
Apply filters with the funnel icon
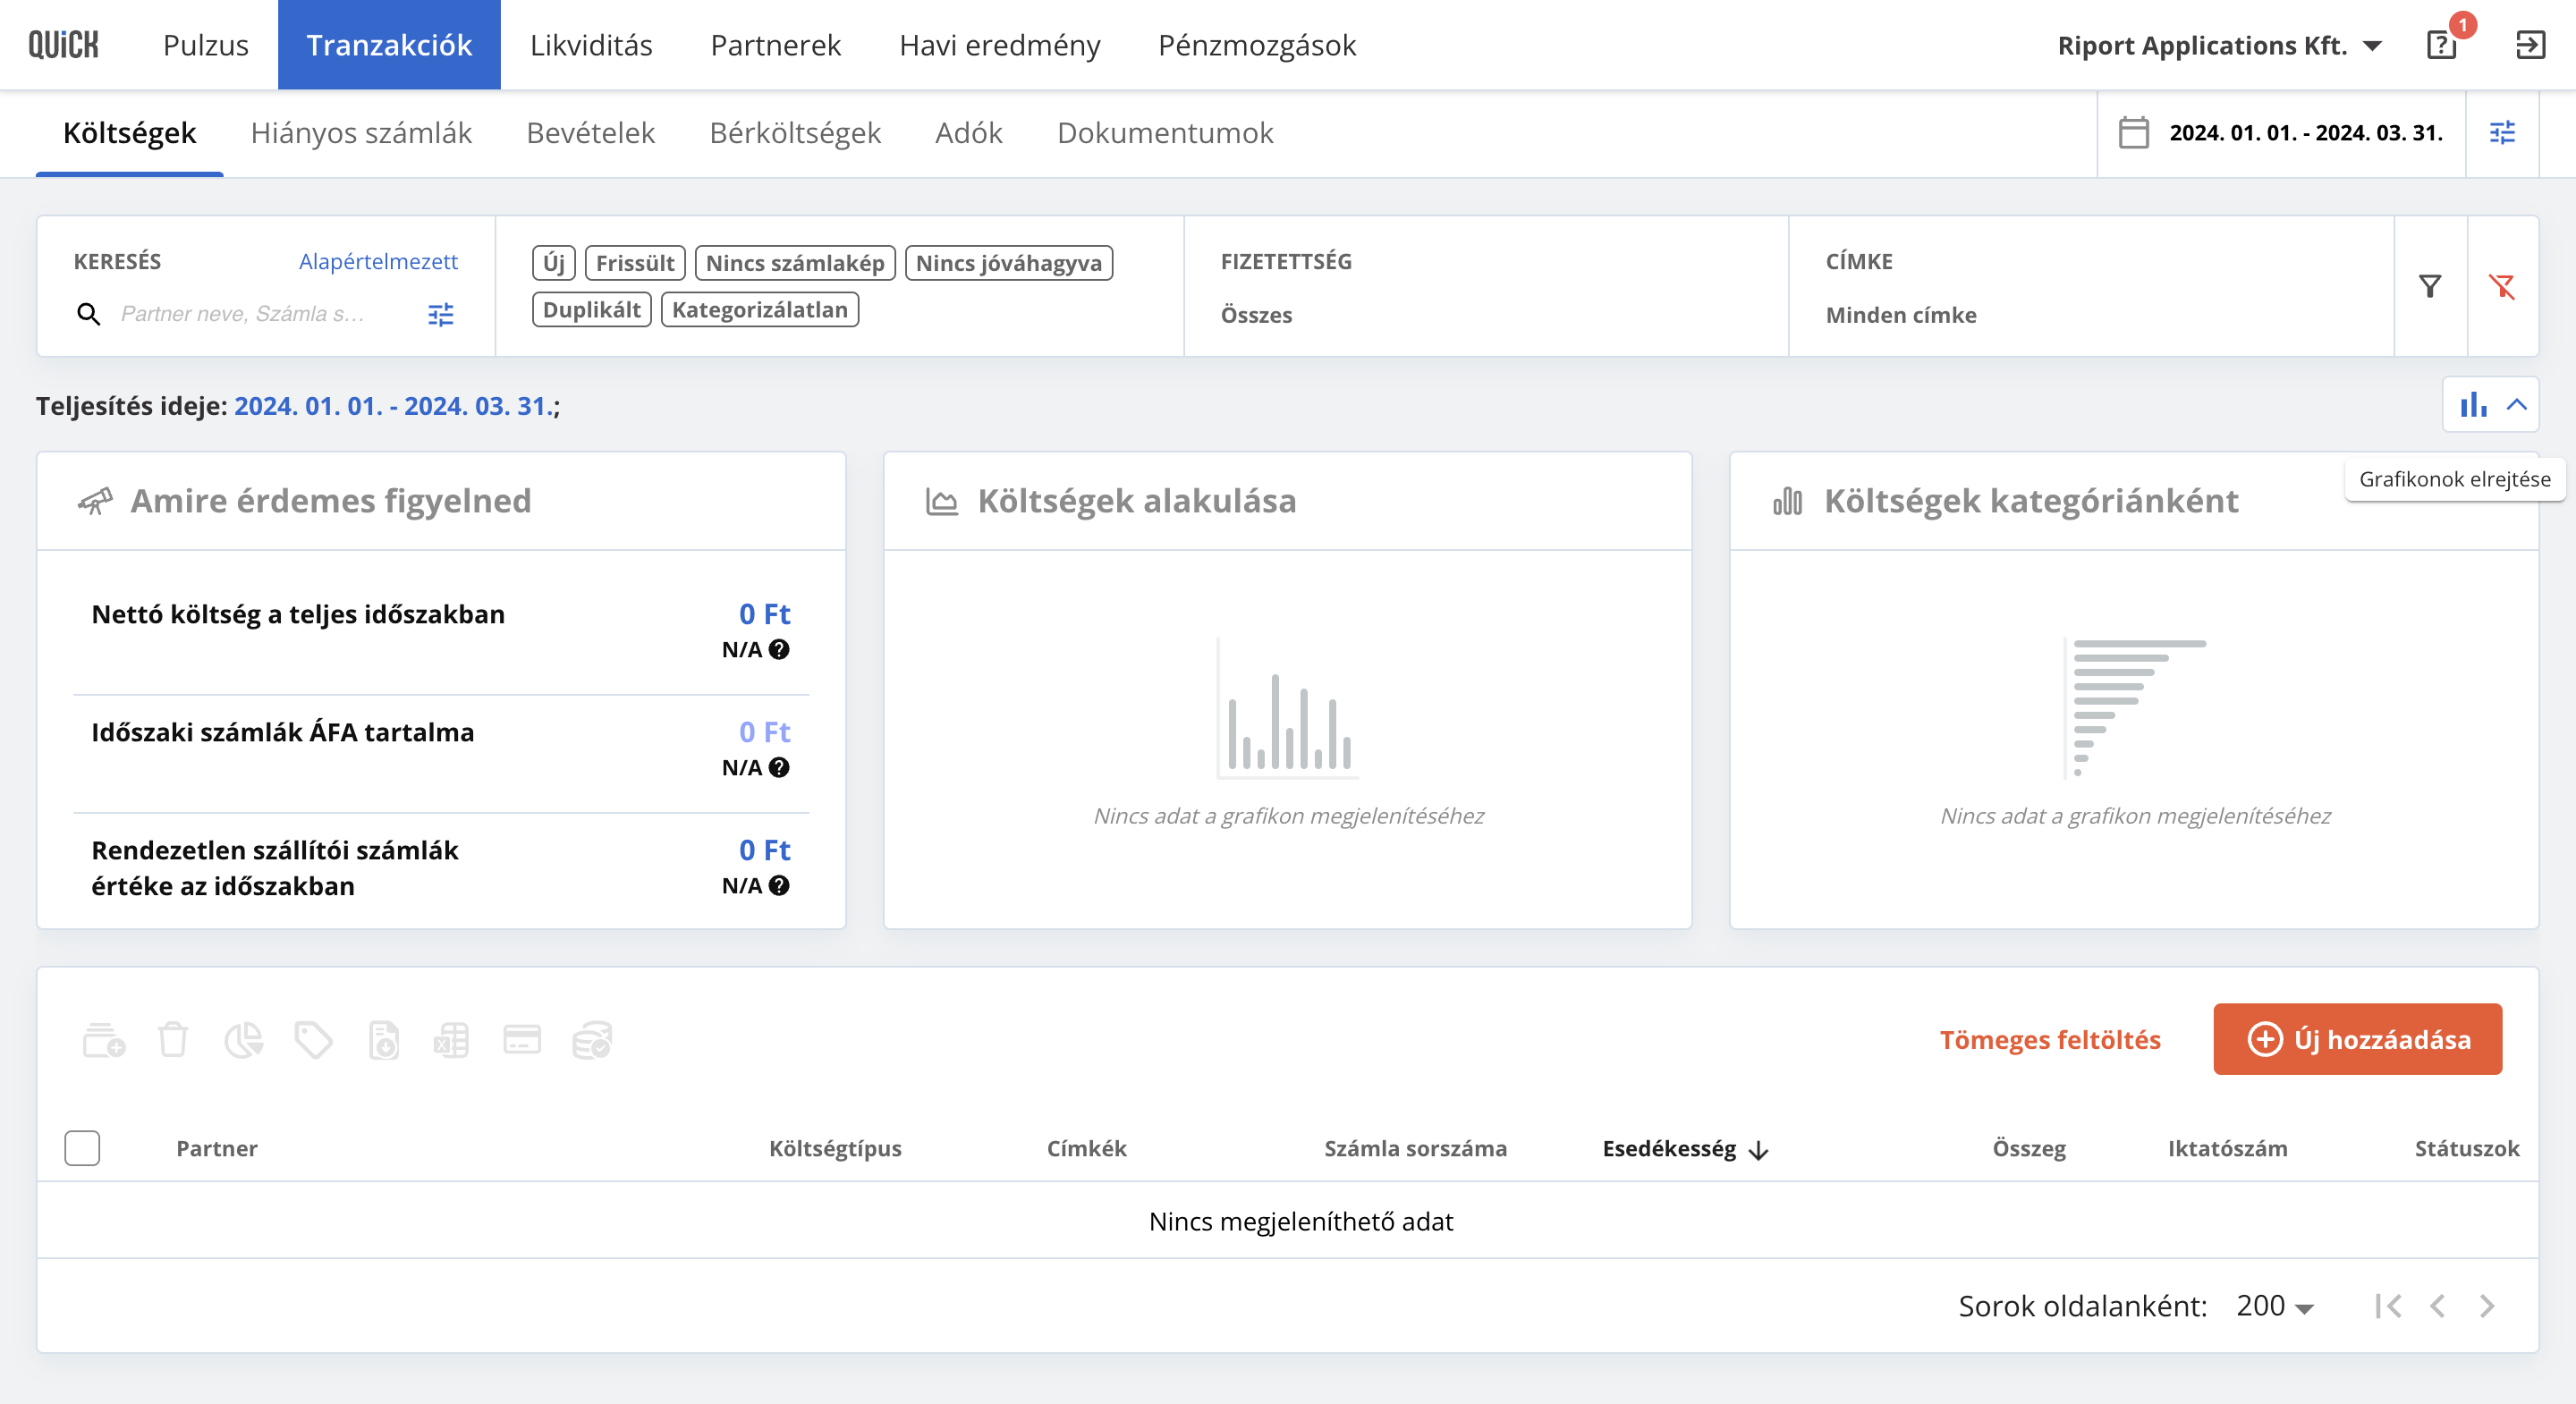click(x=2430, y=287)
